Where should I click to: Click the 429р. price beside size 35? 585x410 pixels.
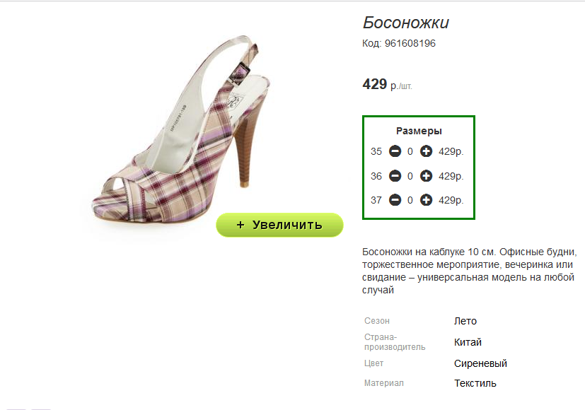pyautogui.click(x=451, y=152)
